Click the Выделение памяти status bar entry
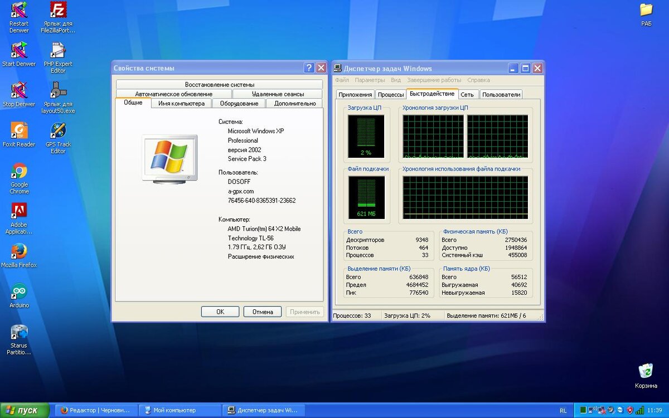 [x=486, y=316]
